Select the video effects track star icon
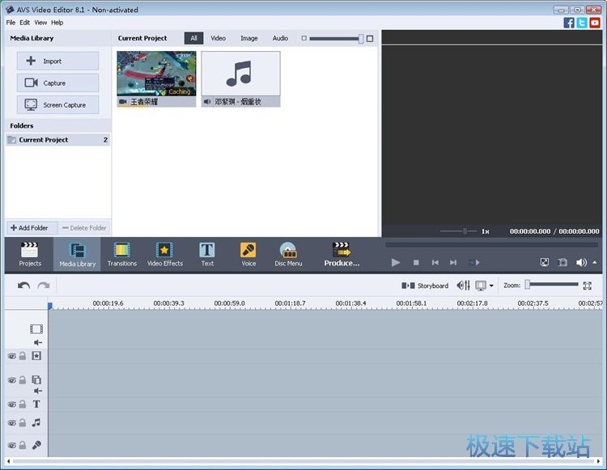Viewport: 607px width, 470px height. tap(36, 356)
